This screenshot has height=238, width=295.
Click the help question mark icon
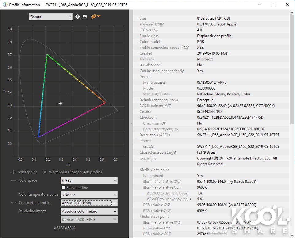tap(78, 17)
